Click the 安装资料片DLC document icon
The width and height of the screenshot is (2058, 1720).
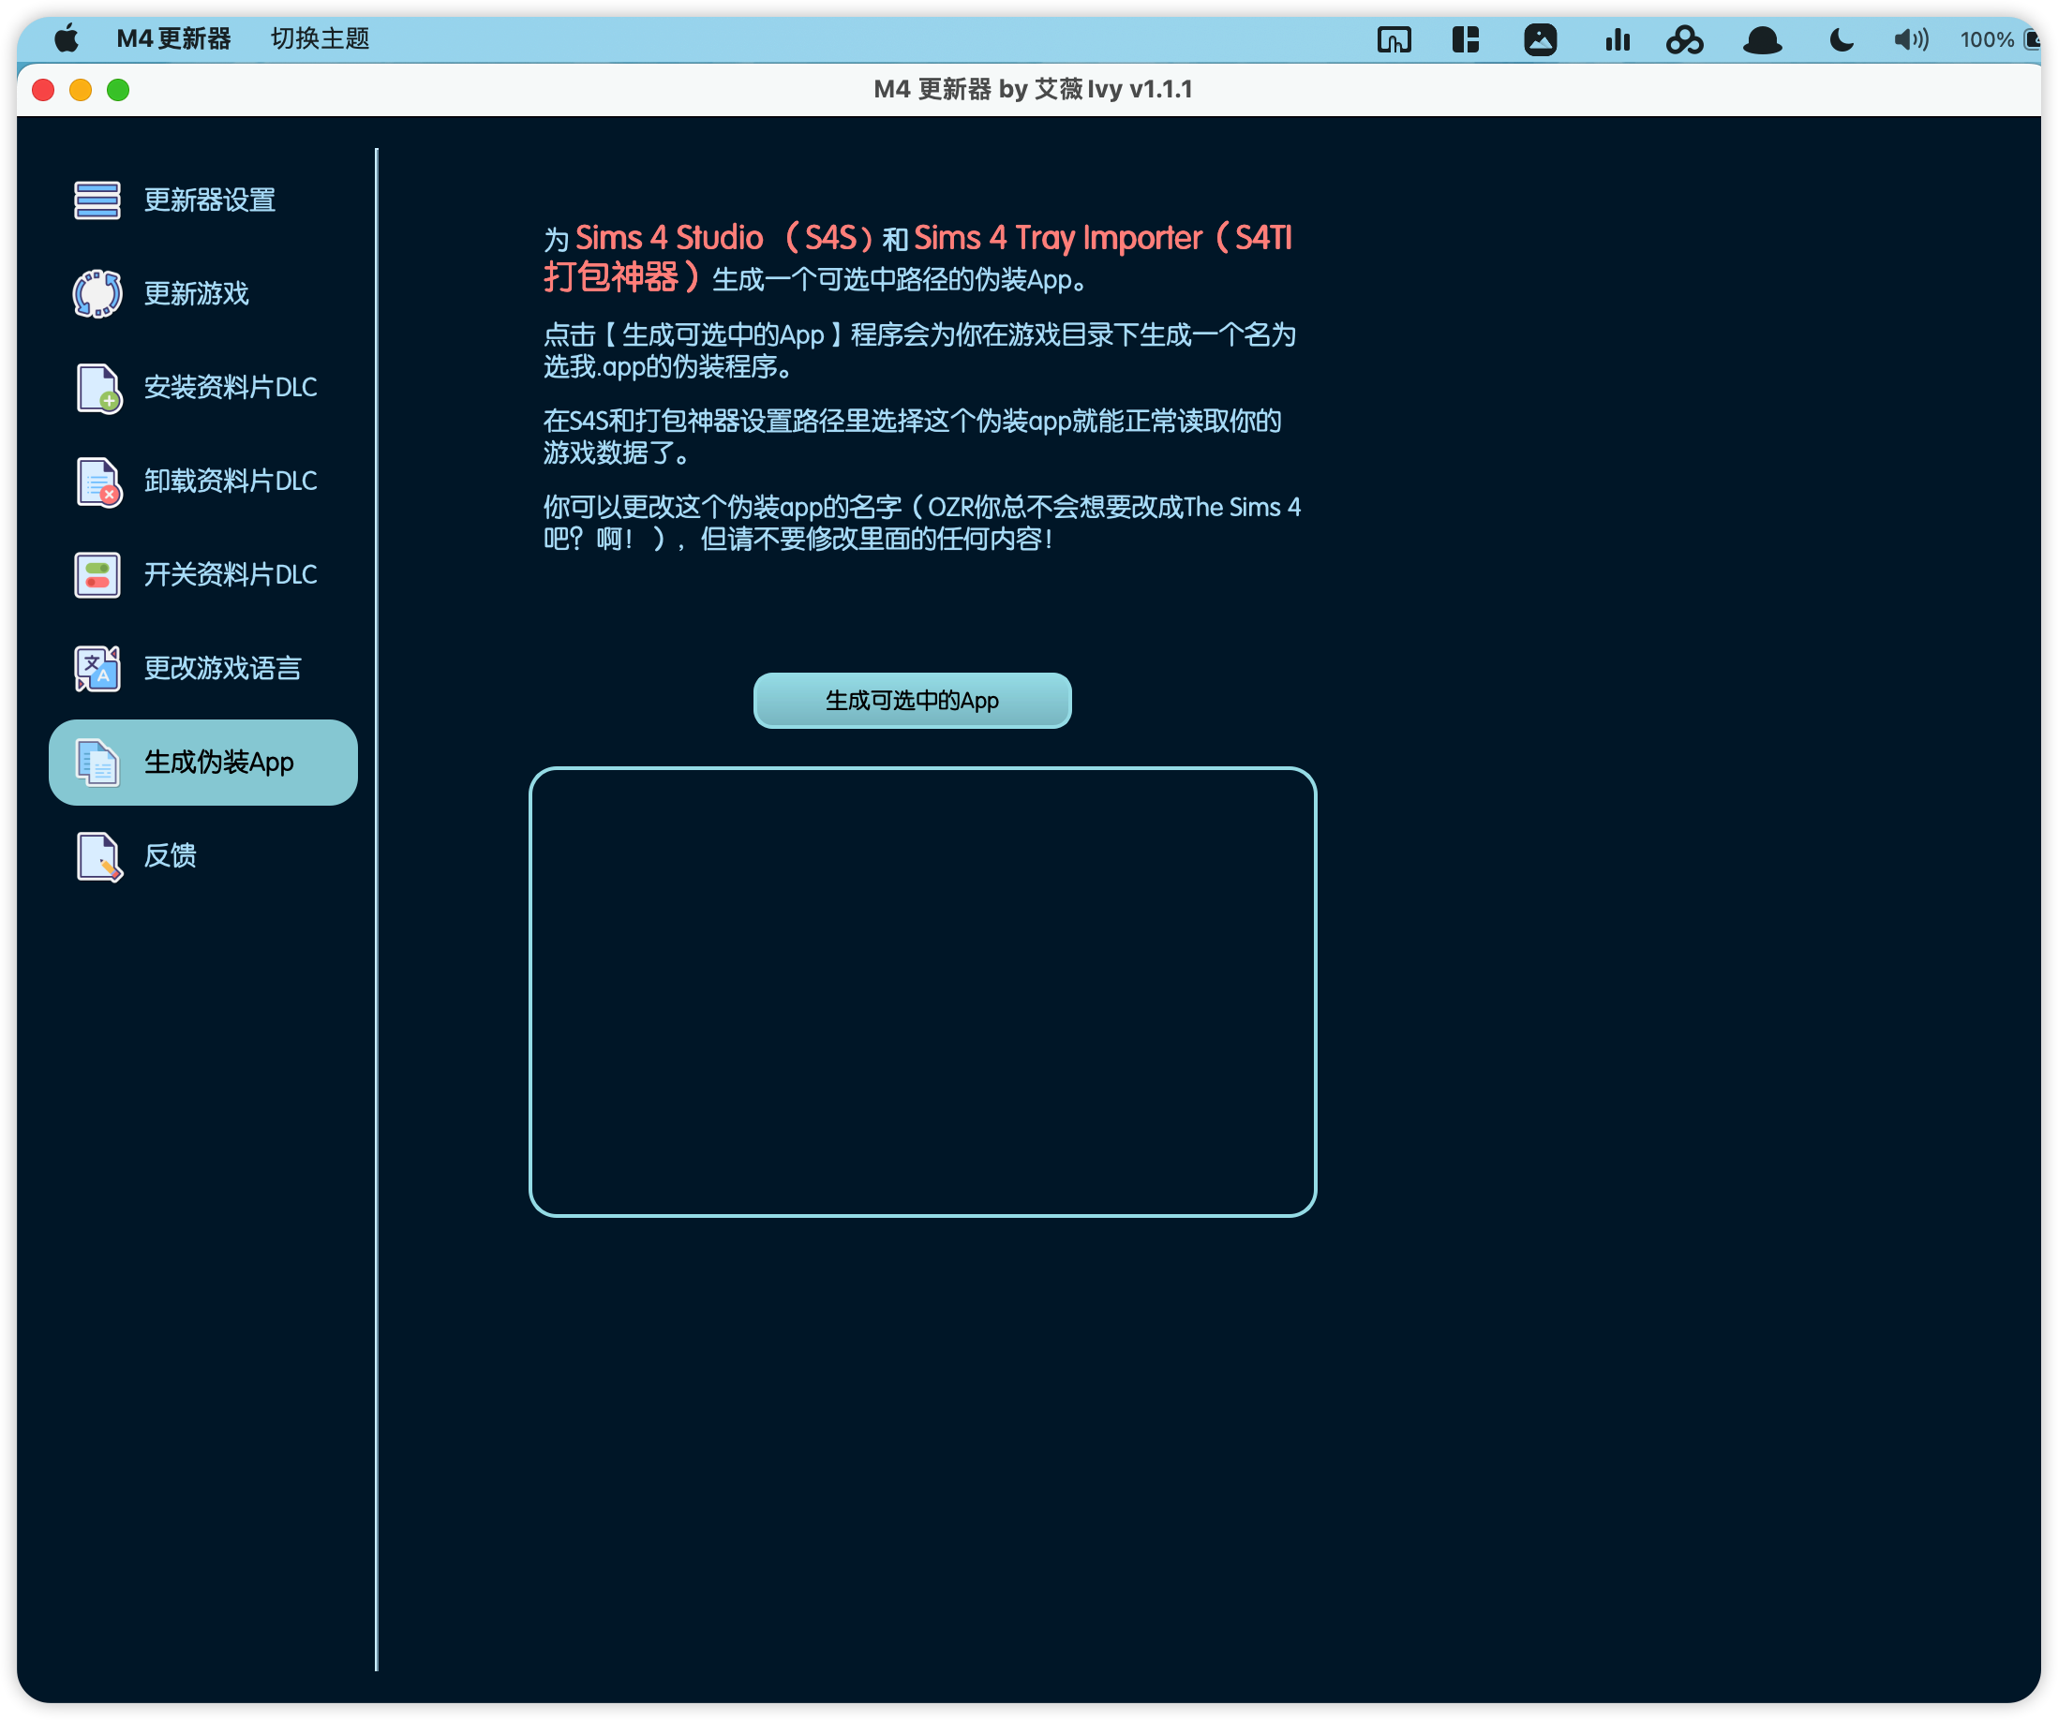pos(98,388)
